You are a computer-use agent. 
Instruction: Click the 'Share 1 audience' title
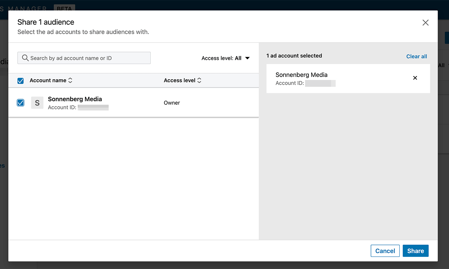46,22
